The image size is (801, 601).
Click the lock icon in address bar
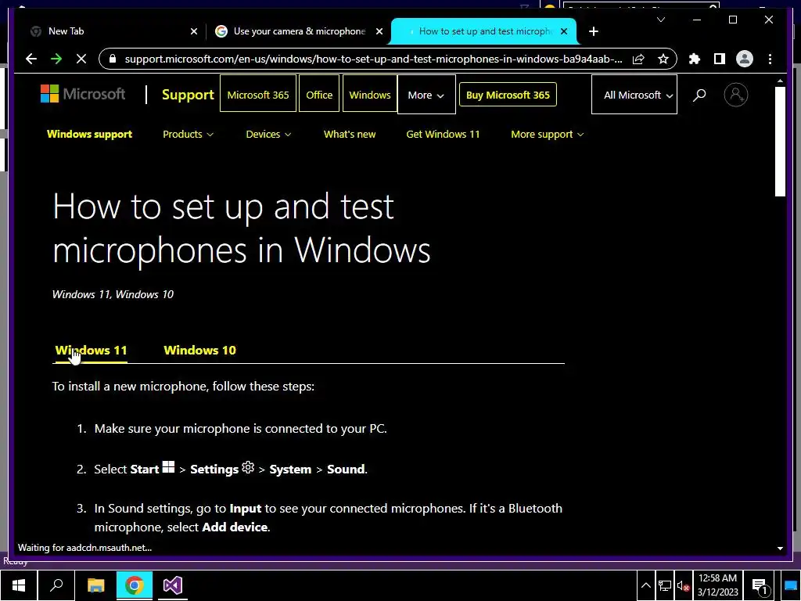coord(113,59)
